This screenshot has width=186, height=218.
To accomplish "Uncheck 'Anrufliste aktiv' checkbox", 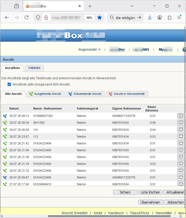I will point(9,84).
